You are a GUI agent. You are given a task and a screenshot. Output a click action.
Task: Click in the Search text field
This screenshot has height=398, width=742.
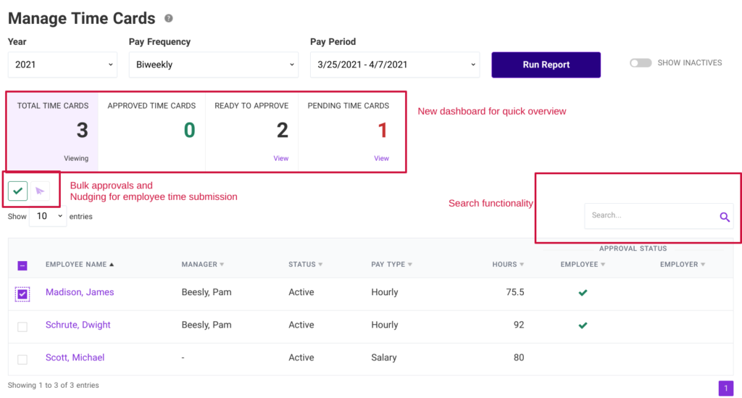(x=649, y=216)
